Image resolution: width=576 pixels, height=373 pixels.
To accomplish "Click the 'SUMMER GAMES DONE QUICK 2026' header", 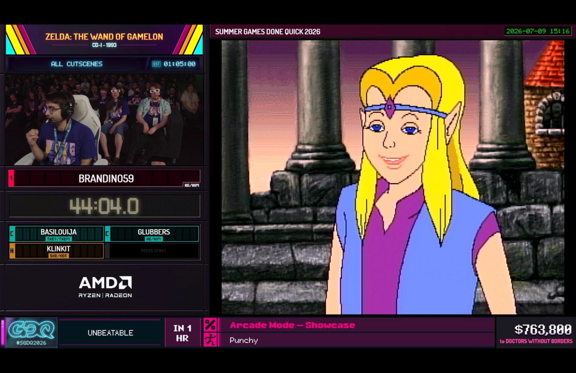I will pyautogui.click(x=267, y=32).
